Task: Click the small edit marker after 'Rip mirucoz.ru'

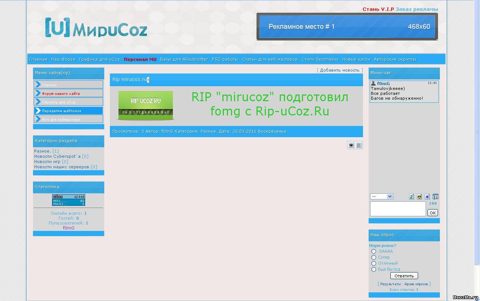Action: click(x=148, y=80)
